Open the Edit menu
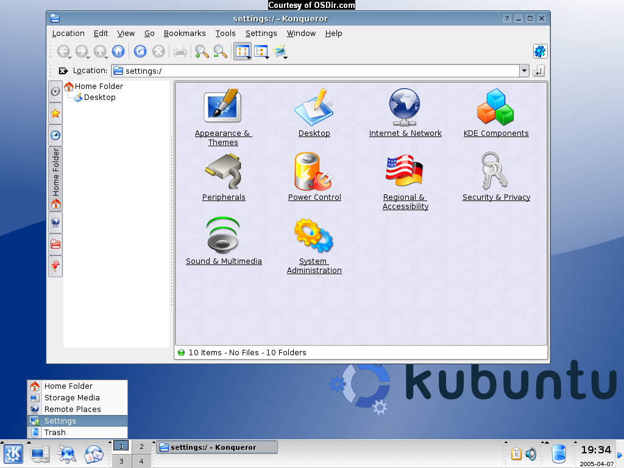The height and width of the screenshot is (468, 624). click(x=101, y=34)
